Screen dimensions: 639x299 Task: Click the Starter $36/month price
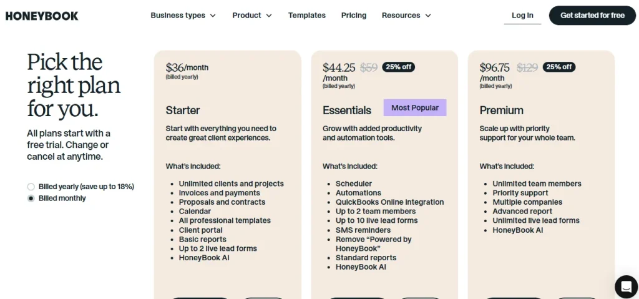point(187,67)
